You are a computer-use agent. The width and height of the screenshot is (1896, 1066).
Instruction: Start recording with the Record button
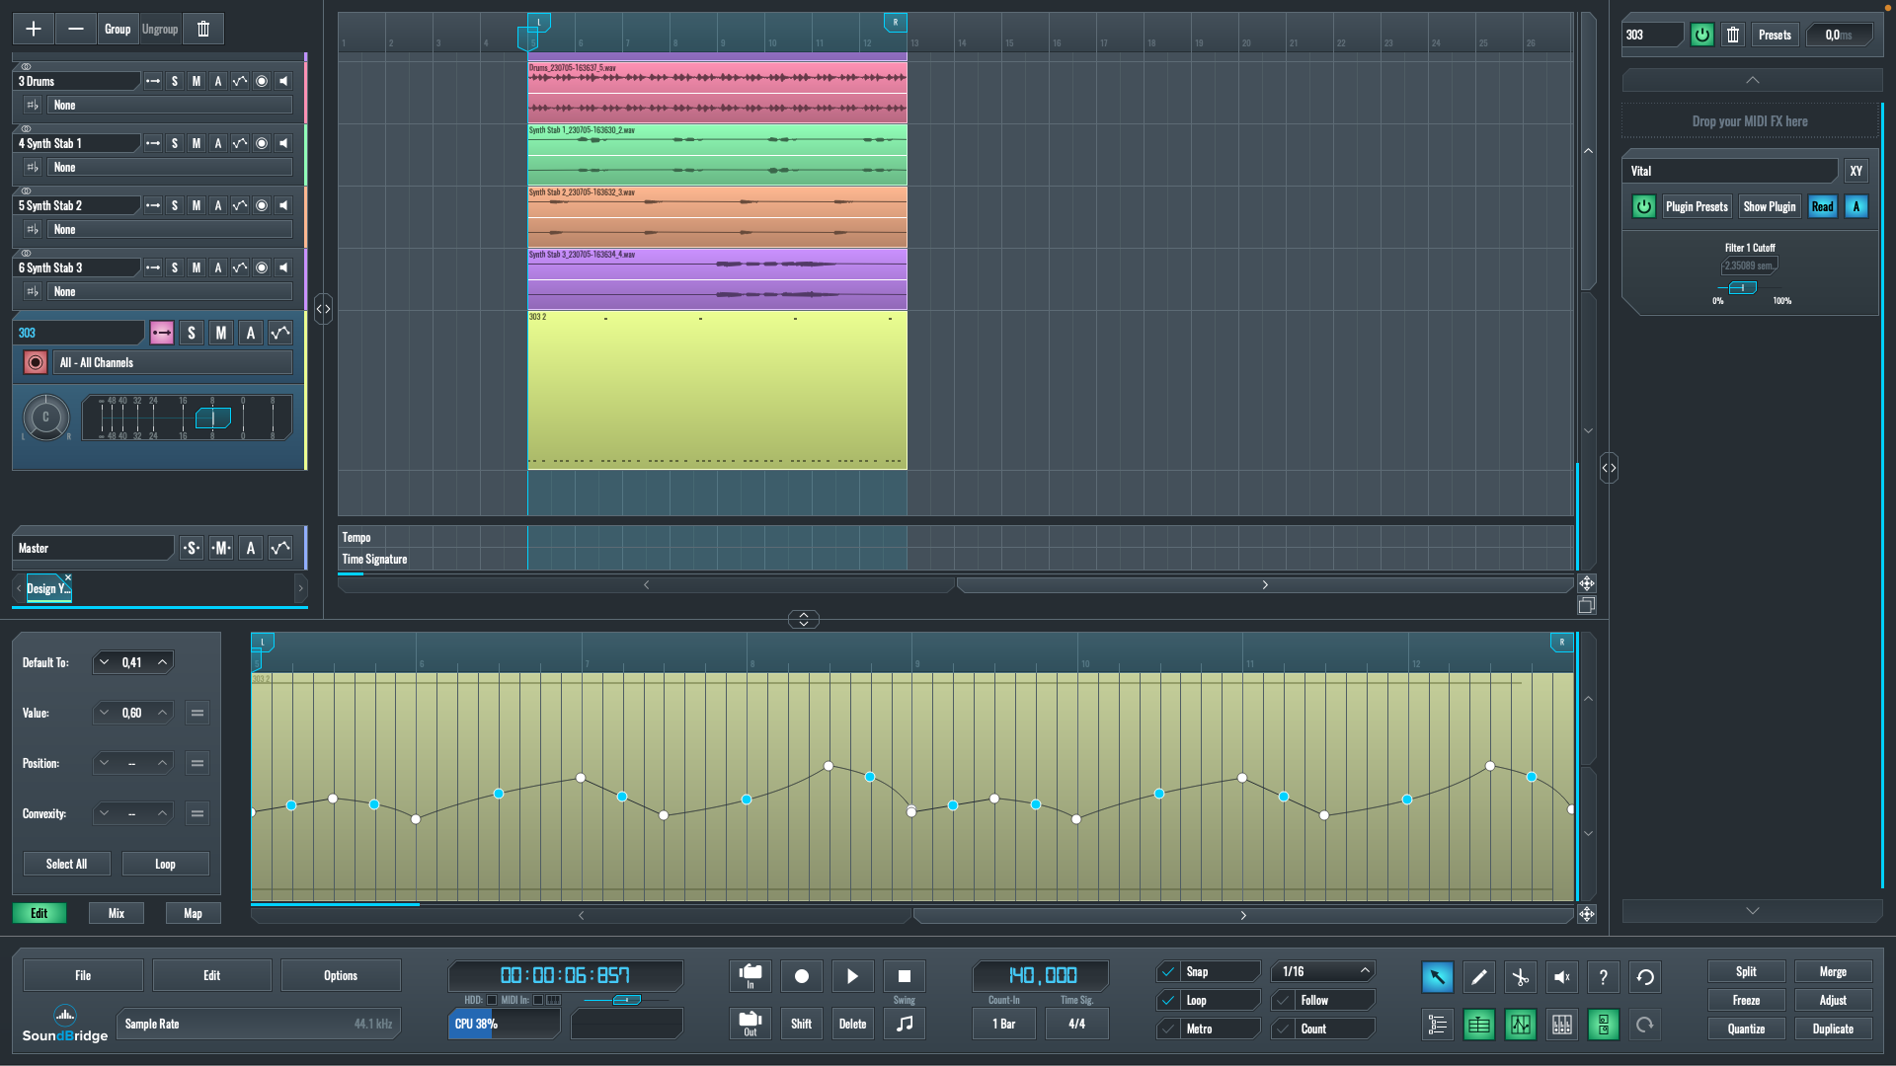tap(801, 976)
